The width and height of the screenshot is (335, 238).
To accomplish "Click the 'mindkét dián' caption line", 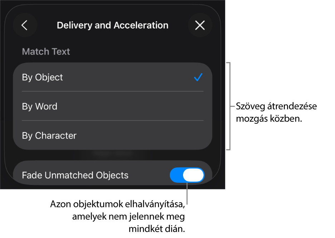I will point(157,229).
